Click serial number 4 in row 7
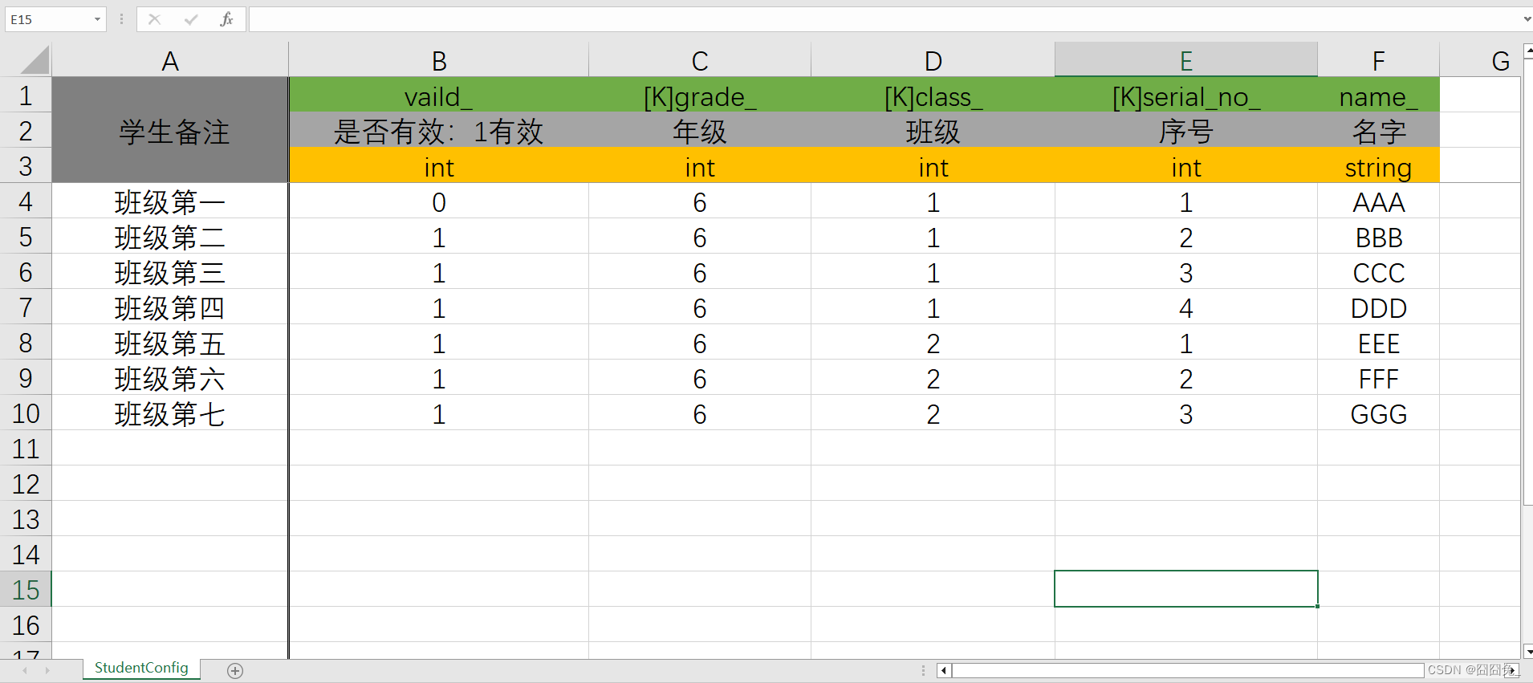This screenshot has width=1533, height=683. 1186,307
